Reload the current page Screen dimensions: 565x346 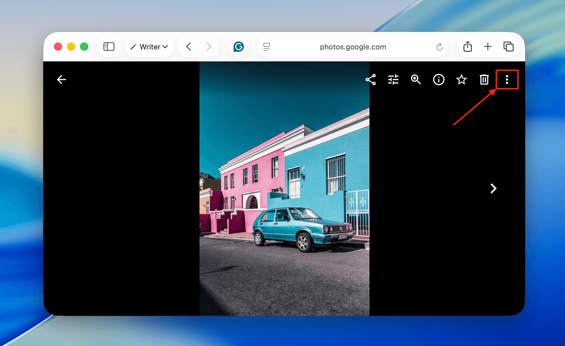point(439,47)
